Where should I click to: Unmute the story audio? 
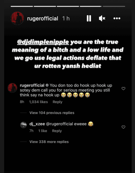tap(102, 18)
